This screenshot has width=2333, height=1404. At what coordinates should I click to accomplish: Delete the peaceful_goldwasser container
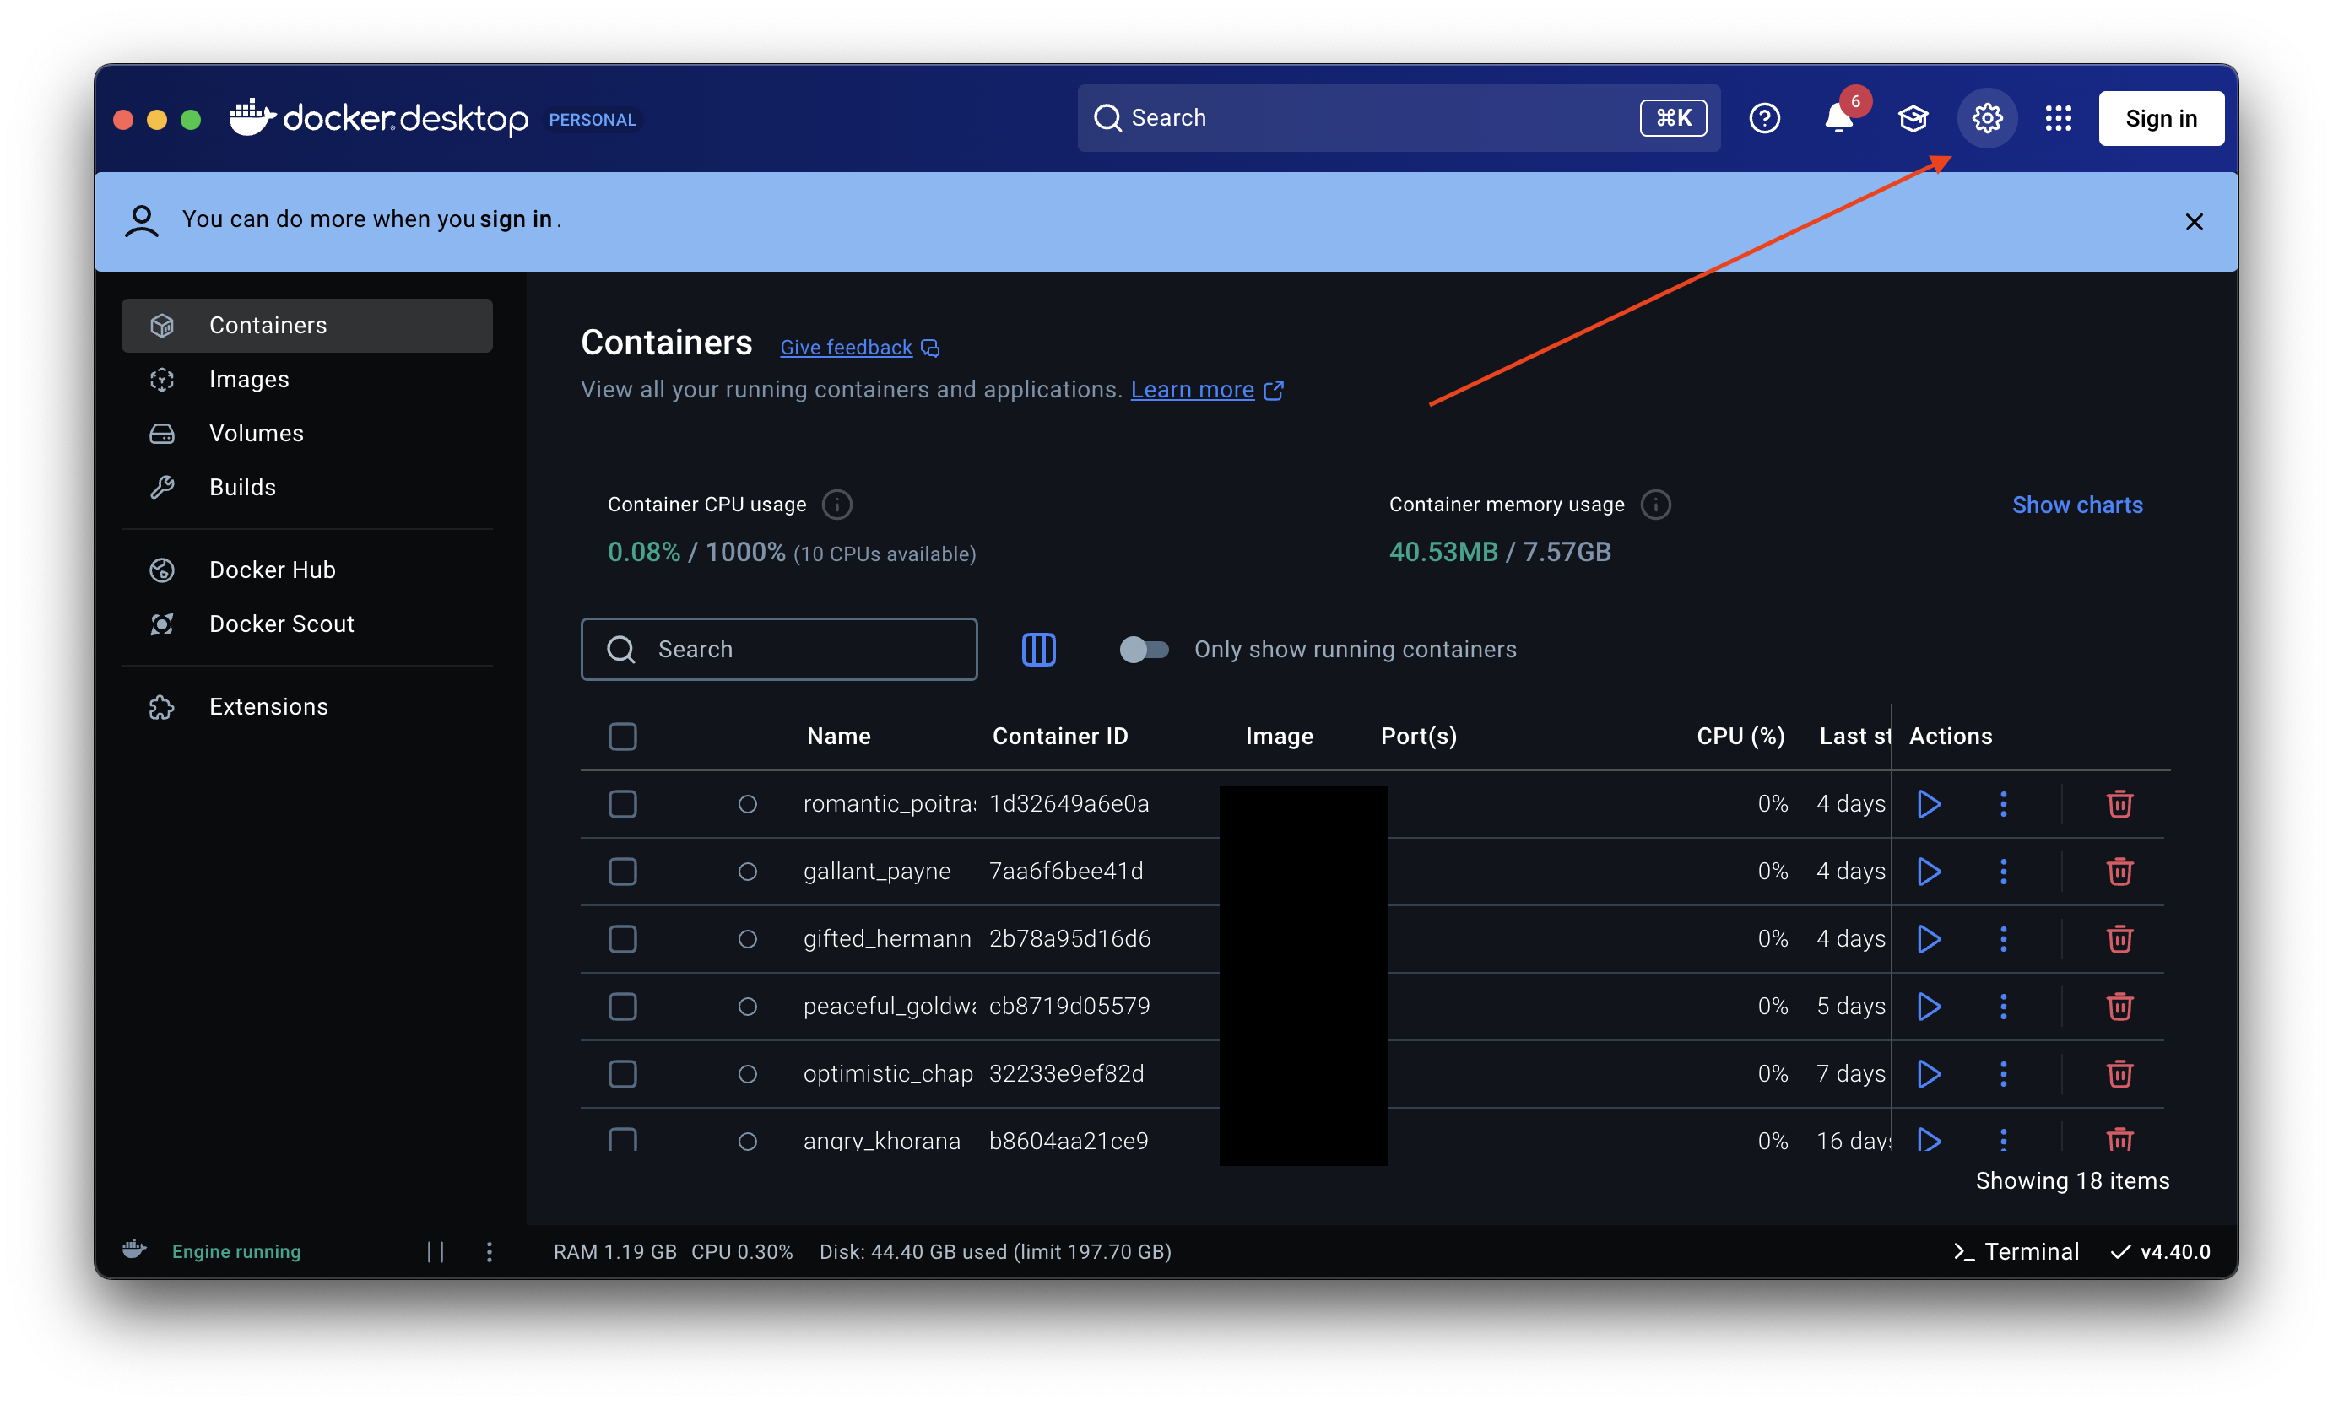pyautogui.click(x=2119, y=1007)
